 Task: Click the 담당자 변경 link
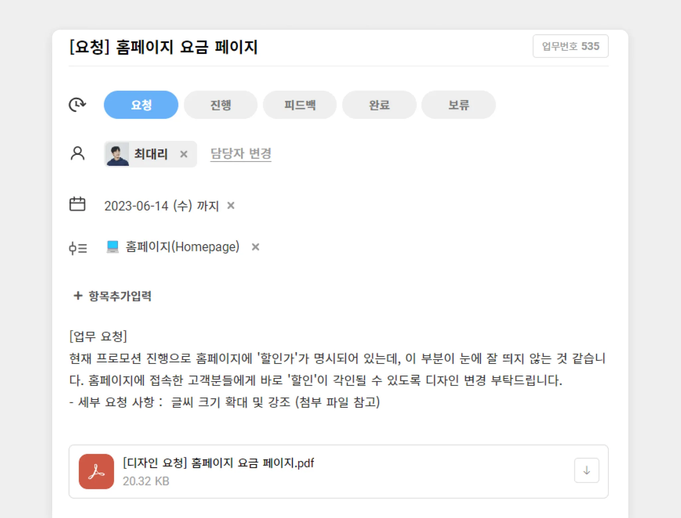pyautogui.click(x=241, y=154)
